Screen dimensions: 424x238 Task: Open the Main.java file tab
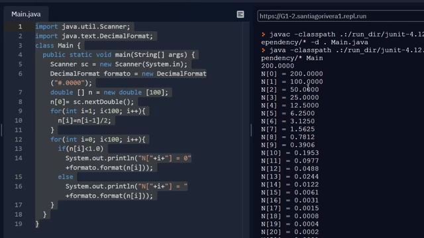point(26,15)
